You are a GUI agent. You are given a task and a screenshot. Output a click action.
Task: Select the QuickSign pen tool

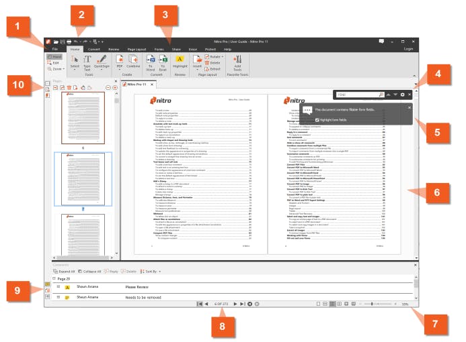pyautogui.click(x=102, y=62)
